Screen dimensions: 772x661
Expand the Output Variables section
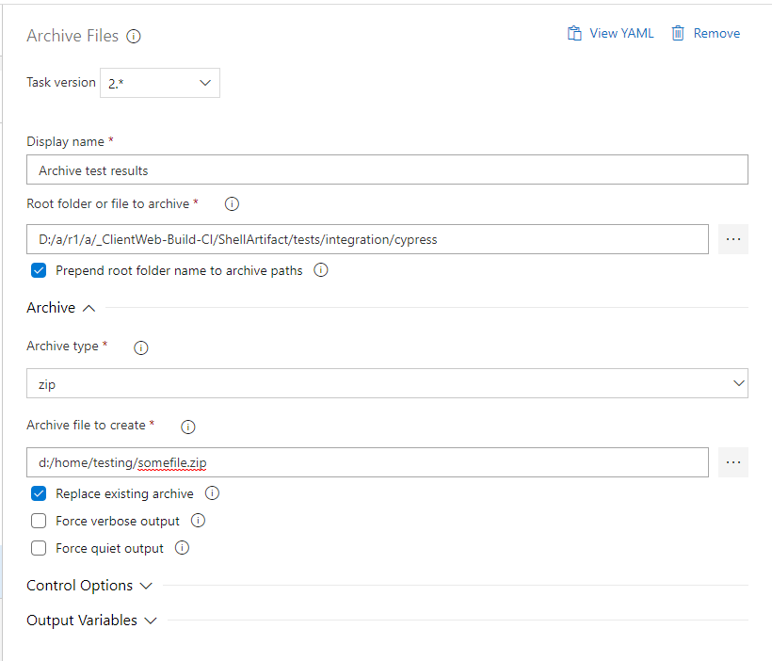[x=91, y=621]
